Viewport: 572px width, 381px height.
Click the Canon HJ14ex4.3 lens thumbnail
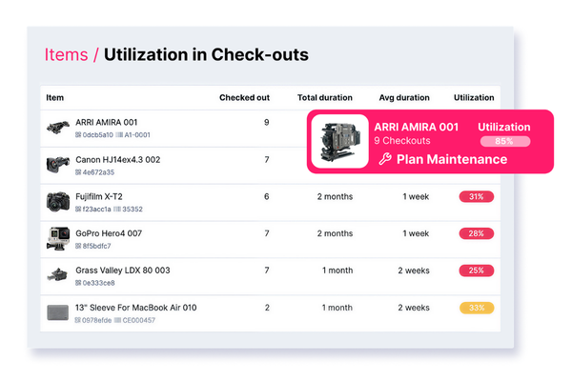[58, 165]
